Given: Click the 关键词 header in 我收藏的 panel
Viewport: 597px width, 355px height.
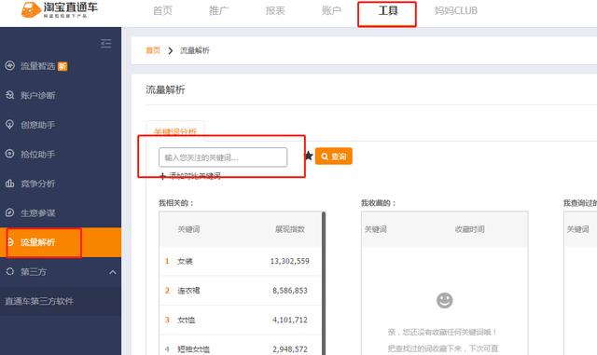Looking at the screenshot, I should click(376, 229).
